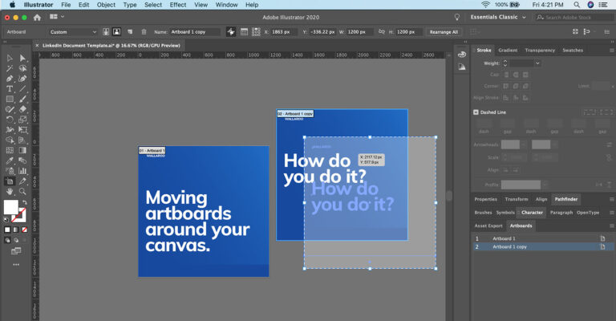This screenshot has width=616, height=321.
Task: Click the X position field
Action: (x=283, y=32)
